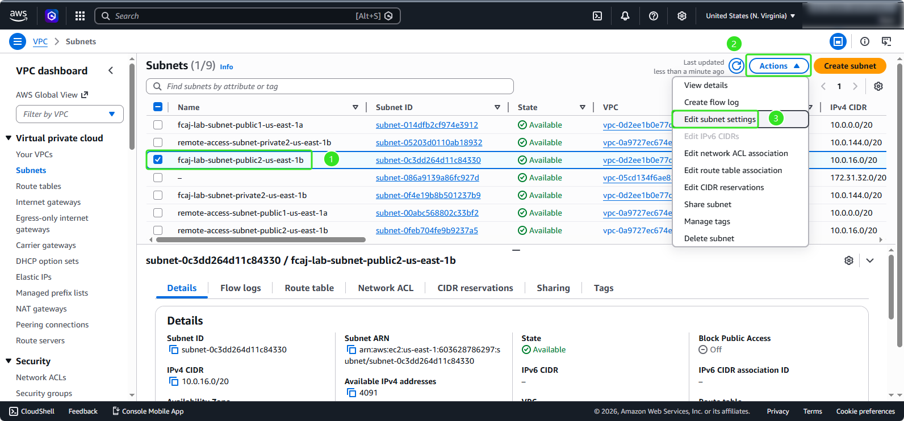904x421 pixels.
Task: Open table preferences gear
Action: point(878,86)
